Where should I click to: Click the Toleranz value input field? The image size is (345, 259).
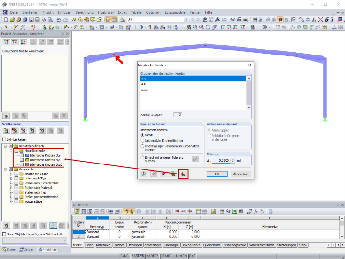coord(222,160)
